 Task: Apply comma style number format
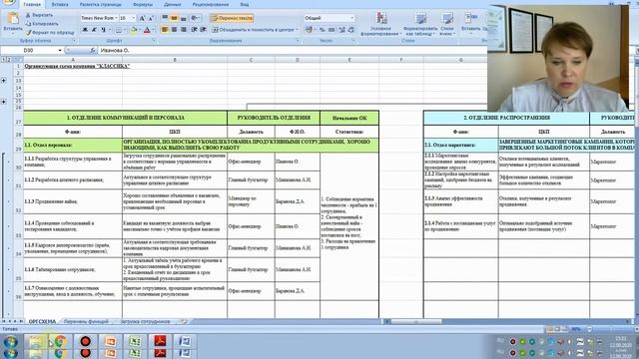click(x=331, y=30)
